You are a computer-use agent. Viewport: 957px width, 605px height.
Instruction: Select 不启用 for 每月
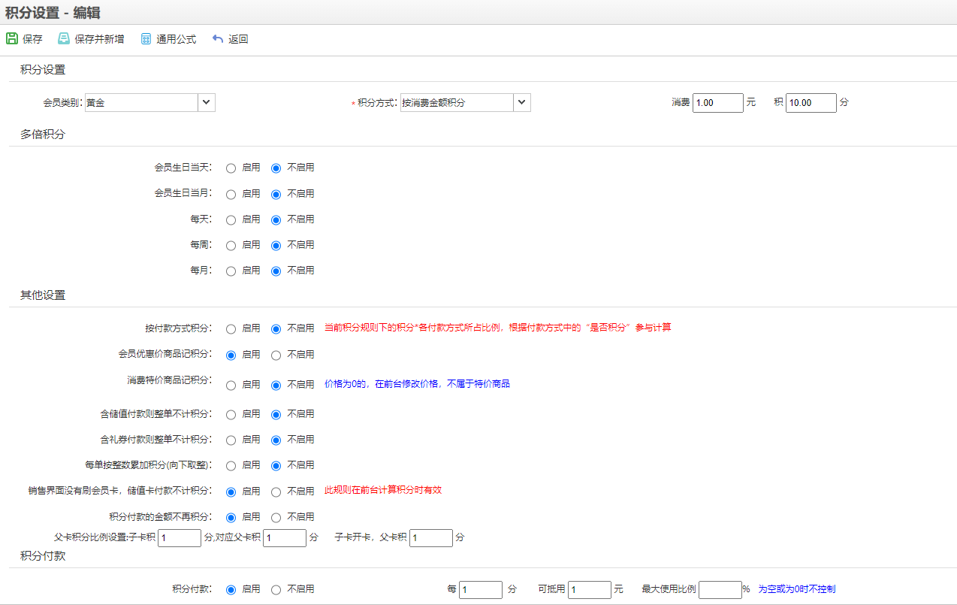(276, 271)
